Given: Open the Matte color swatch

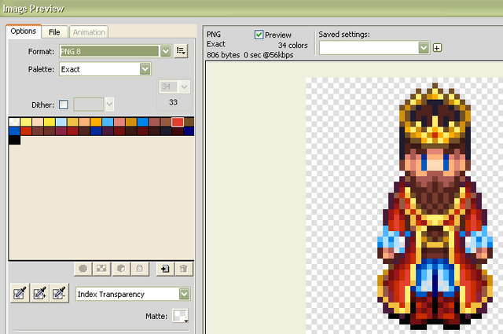Looking at the screenshot, I should coord(180,316).
